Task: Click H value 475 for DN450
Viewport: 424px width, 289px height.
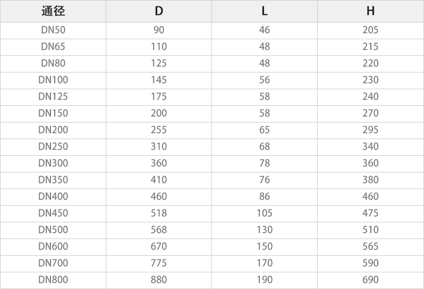Action: pyautogui.click(x=370, y=213)
